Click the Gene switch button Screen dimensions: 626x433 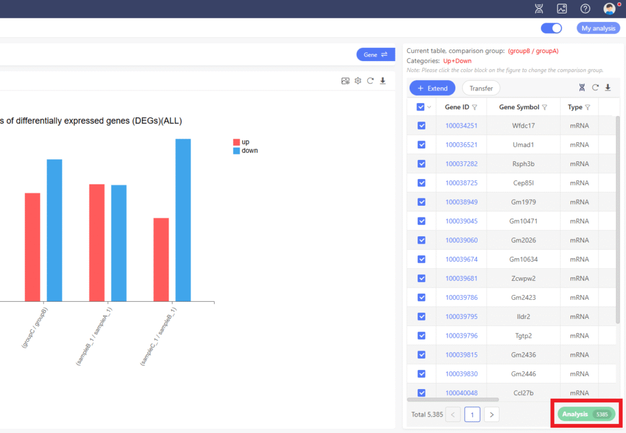(x=375, y=55)
